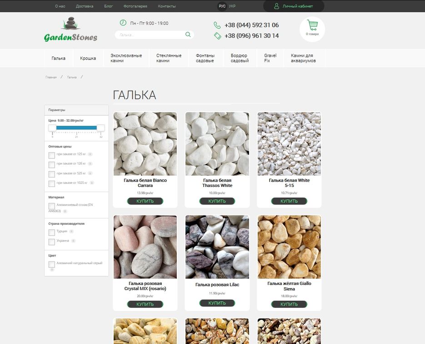This screenshot has width=425, height=344.
Task: Click the minimum price slider handle
Action: pyautogui.click(x=52, y=128)
